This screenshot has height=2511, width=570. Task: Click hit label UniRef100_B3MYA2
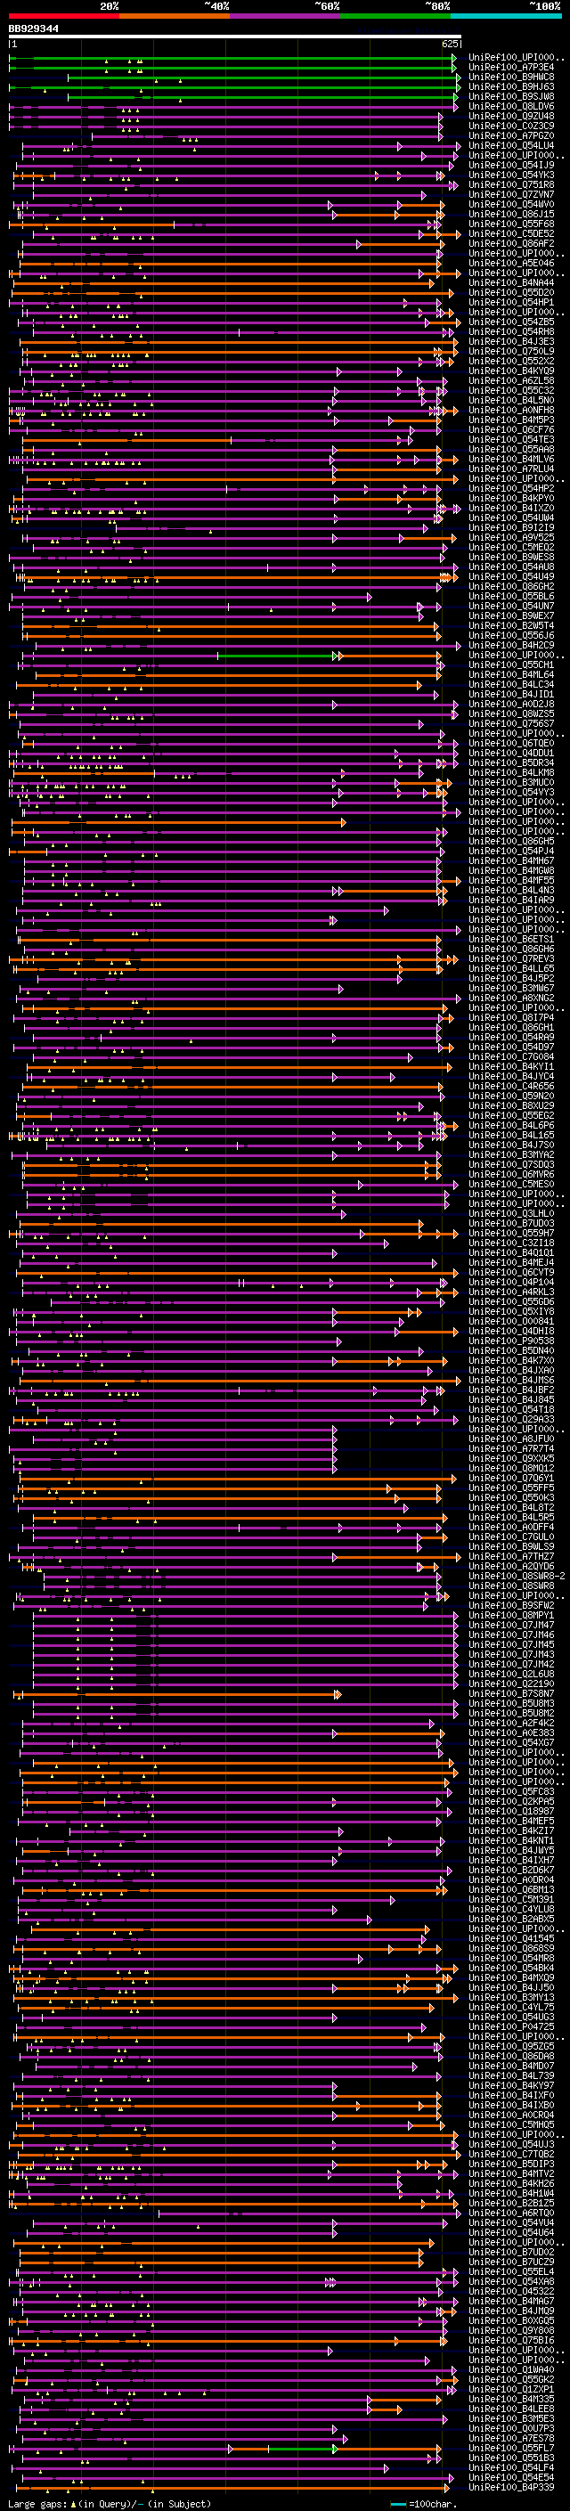pos(511,1155)
